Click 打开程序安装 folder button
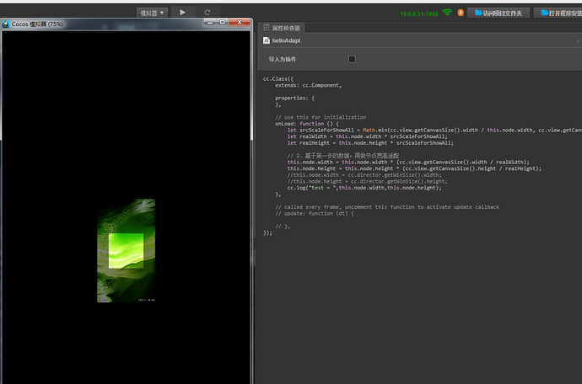The width and height of the screenshot is (582, 384). (558, 13)
